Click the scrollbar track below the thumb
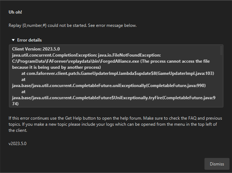Viewport: 232px width, 173px height. (x=221, y=81)
